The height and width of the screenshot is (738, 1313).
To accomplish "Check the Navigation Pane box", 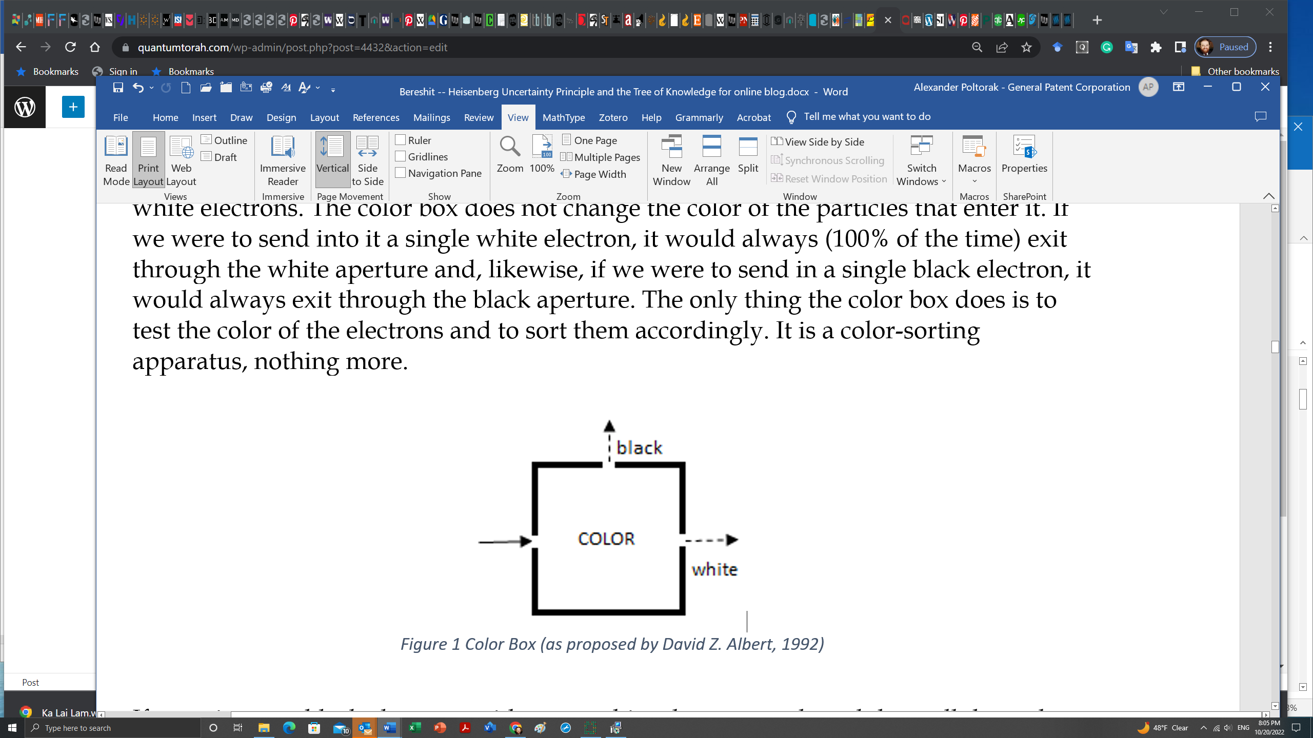I will point(401,173).
